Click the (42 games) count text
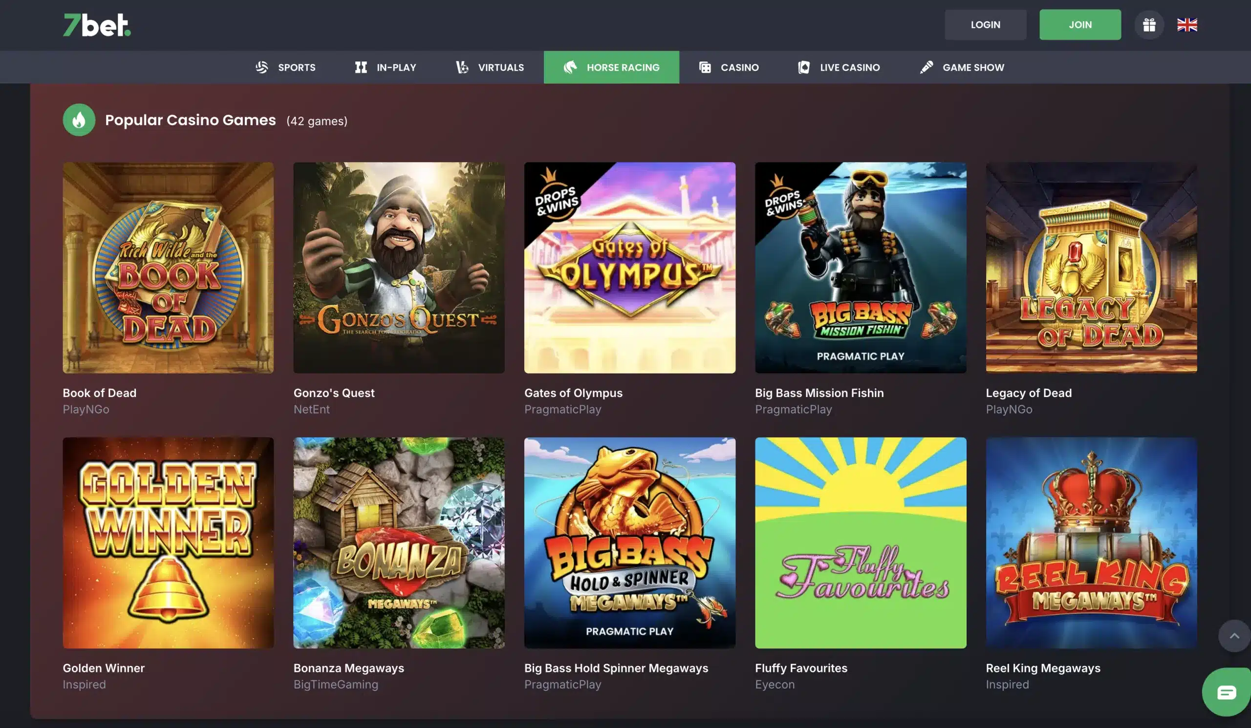The height and width of the screenshot is (728, 1251). [317, 121]
